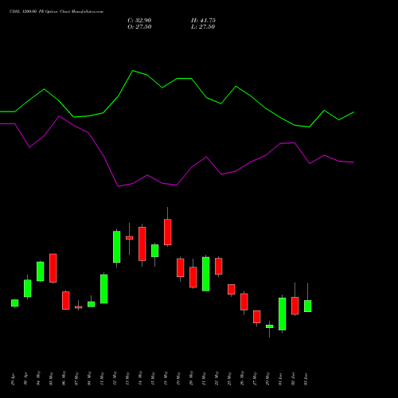Click the '01 Jun' date label
The image size is (398, 398).
pyautogui.click(x=281, y=379)
